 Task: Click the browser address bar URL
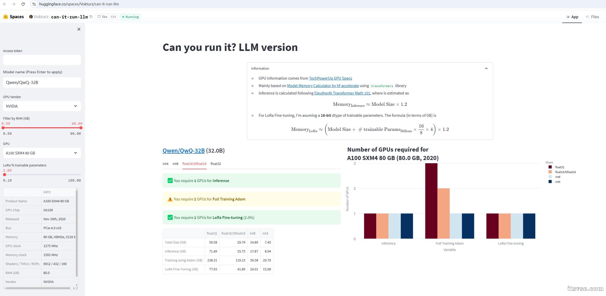pos(79,4)
